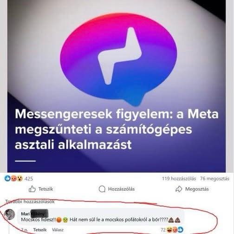
Task: Click the laughing reaction on Mari's comment
Action: click(169, 230)
